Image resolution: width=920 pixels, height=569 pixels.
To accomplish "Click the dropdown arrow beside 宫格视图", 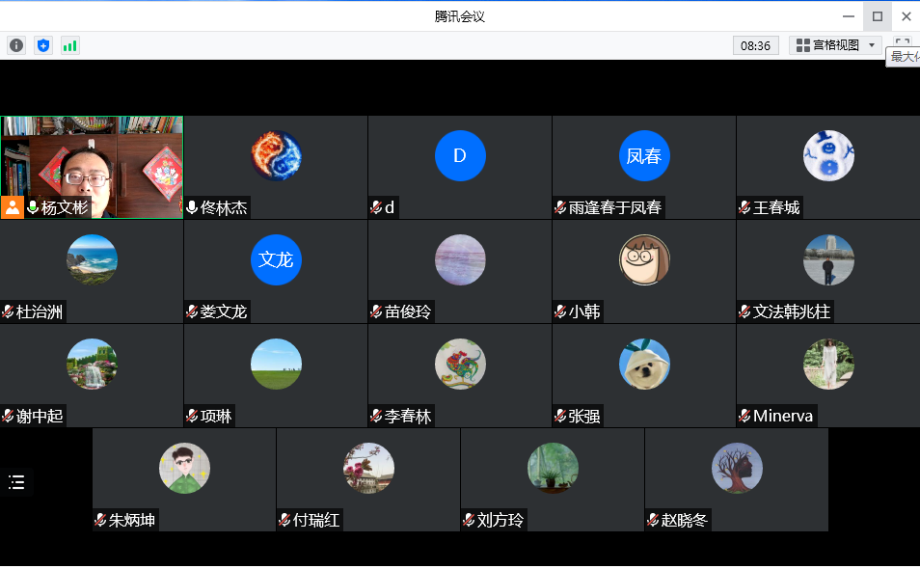I will (872, 45).
